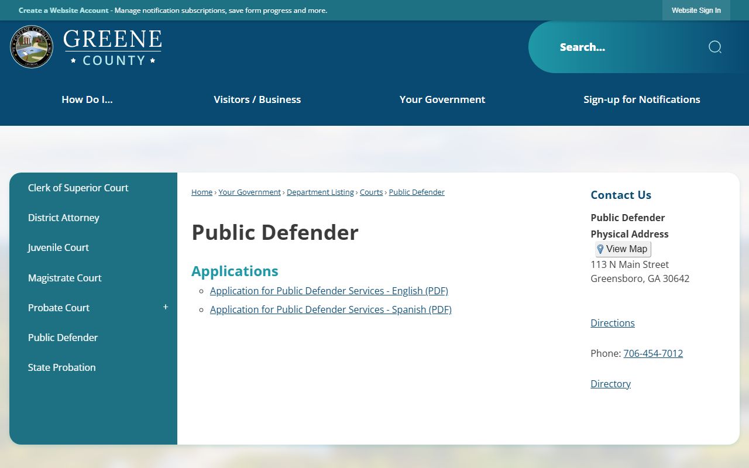Image resolution: width=749 pixels, height=468 pixels.
Task: Open the Spanish application PDF link
Action: coord(331,309)
